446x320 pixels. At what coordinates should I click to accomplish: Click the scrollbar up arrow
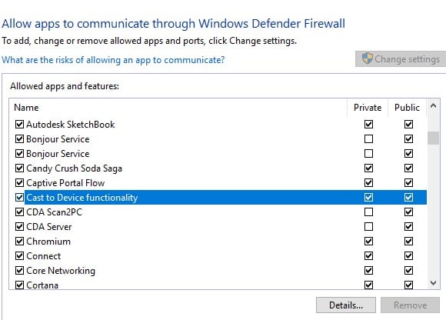(x=433, y=106)
